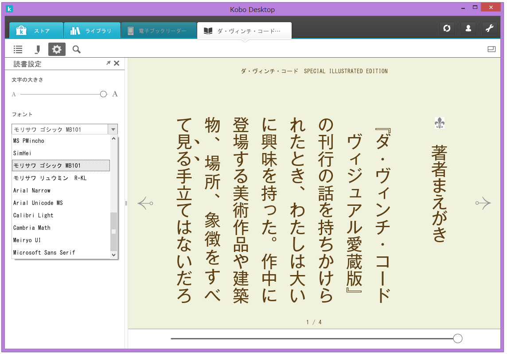The height and width of the screenshot is (354, 507).
Task: Toggle the fullscreen view icon
Action: point(491,49)
